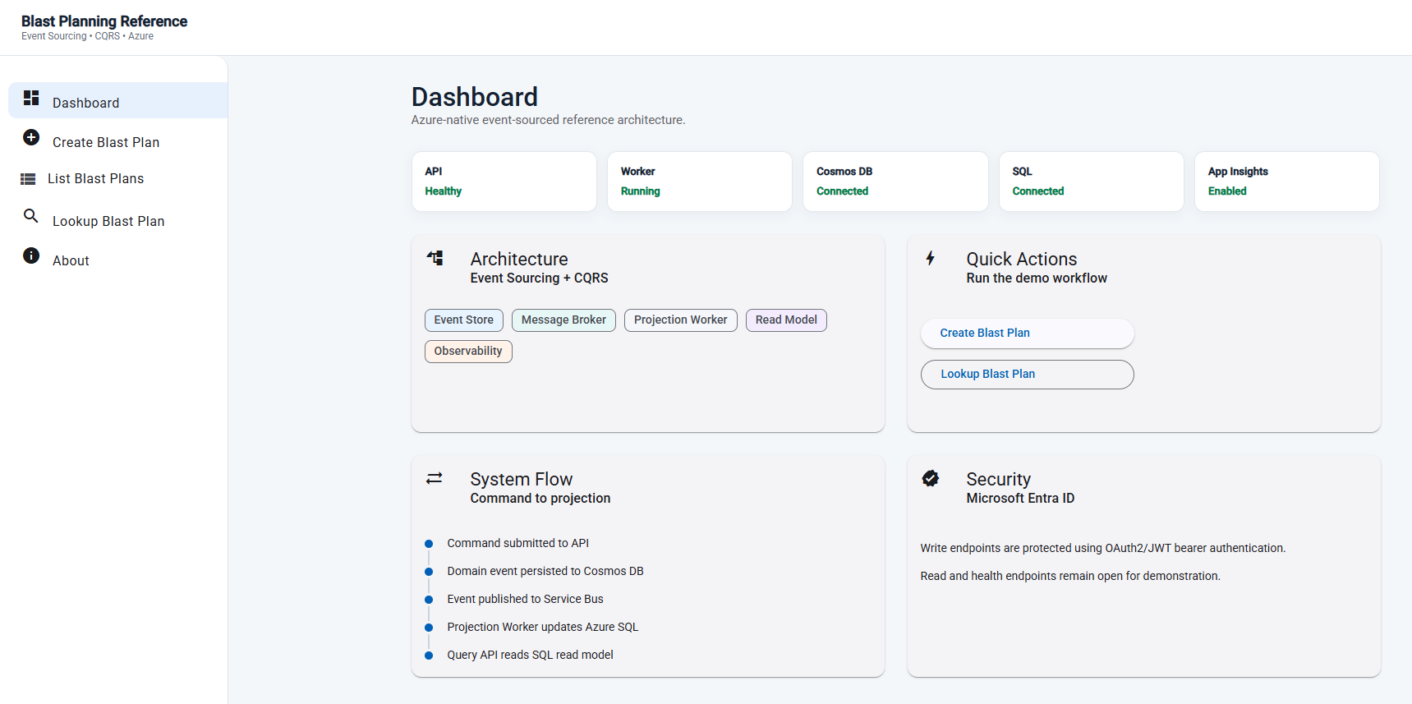Viewport: 1412px width, 704px height.
Task: Click the 'Command to projection' subtitle
Action: (x=540, y=499)
